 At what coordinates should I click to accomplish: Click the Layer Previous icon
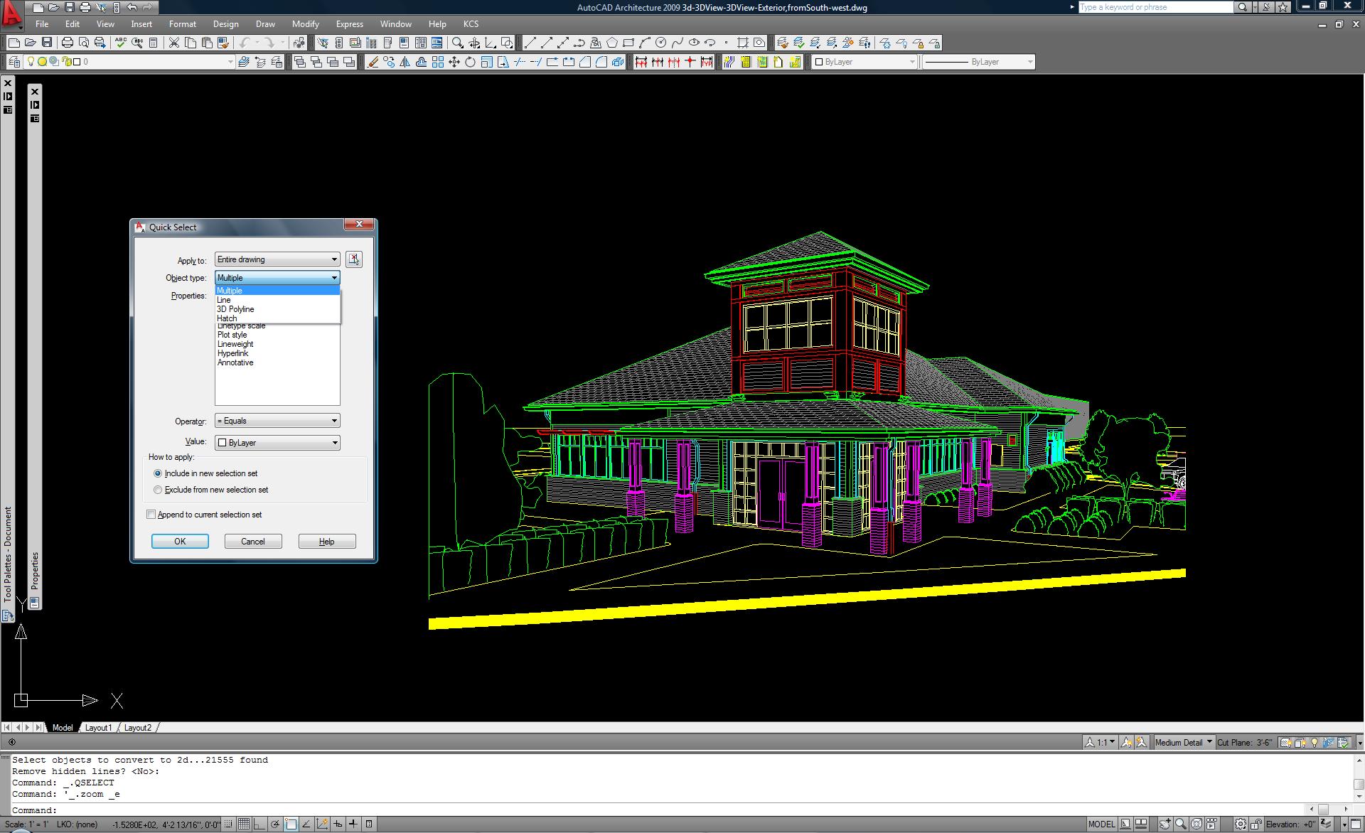[260, 62]
